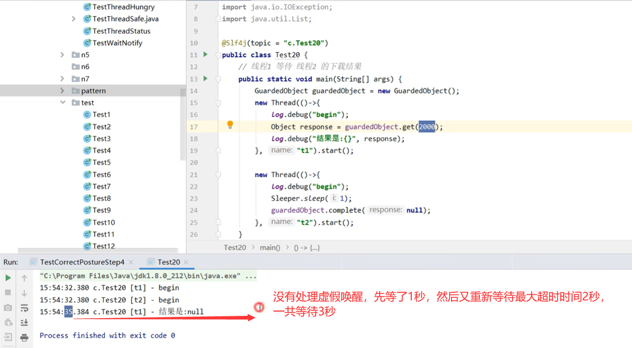Open Test9 in the project tree
Image resolution: width=632 pixels, height=348 pixels.
point(97,210)
